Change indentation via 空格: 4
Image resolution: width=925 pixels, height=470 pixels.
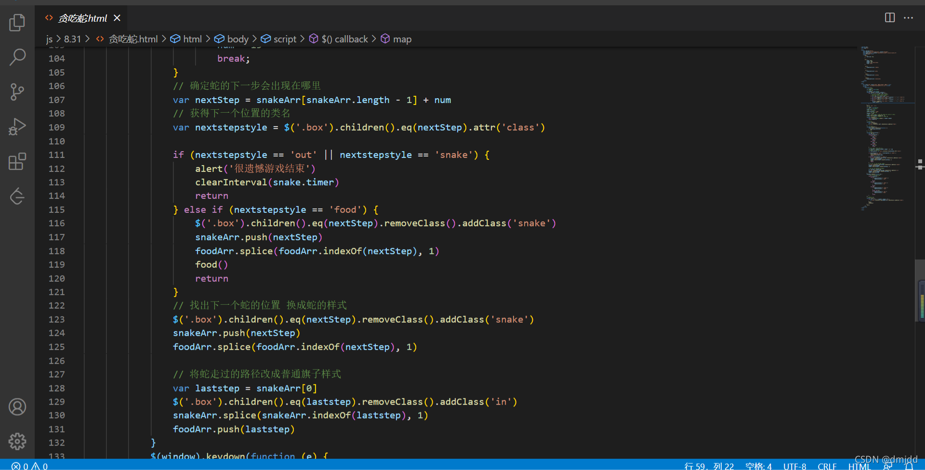coord(758,466)
